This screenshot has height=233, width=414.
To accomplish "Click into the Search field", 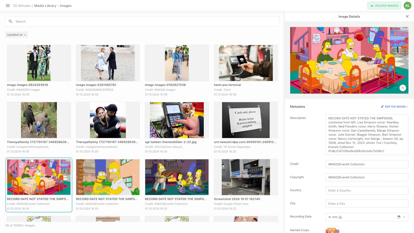I will point(142,21).
